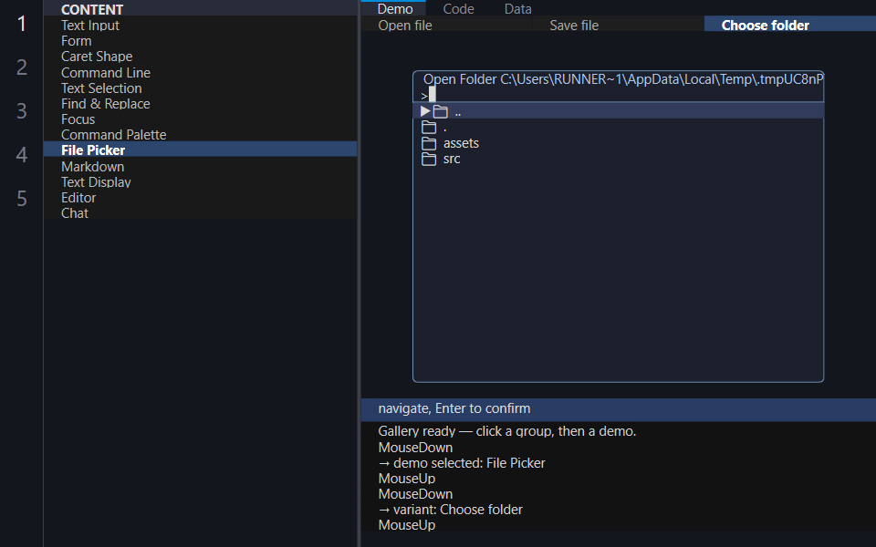Click the folder icon beside the '..' entry
The image size is (876, 547).
[440, 112]
